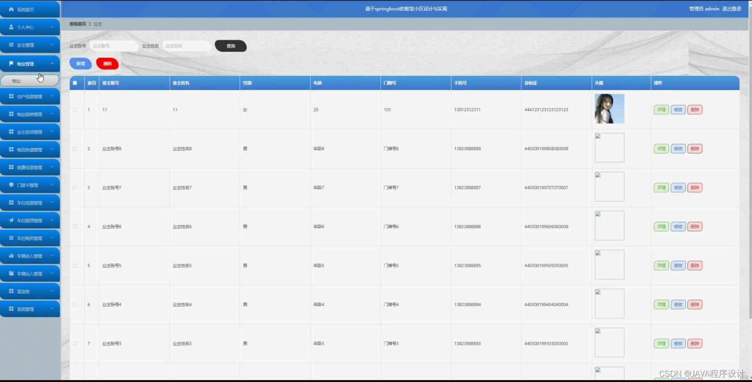The height and width of the screenshot is (382, 752).
Task: Check the checkbox for row 业主账号7
Action: [75, 187]
